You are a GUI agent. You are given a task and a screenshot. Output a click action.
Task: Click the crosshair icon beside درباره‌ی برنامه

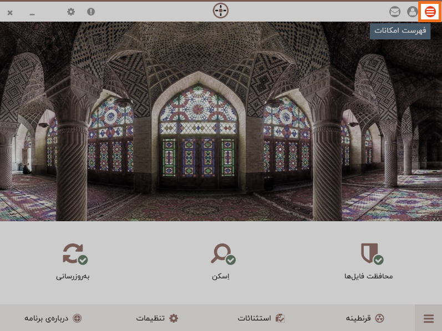[x=77, y=318]
